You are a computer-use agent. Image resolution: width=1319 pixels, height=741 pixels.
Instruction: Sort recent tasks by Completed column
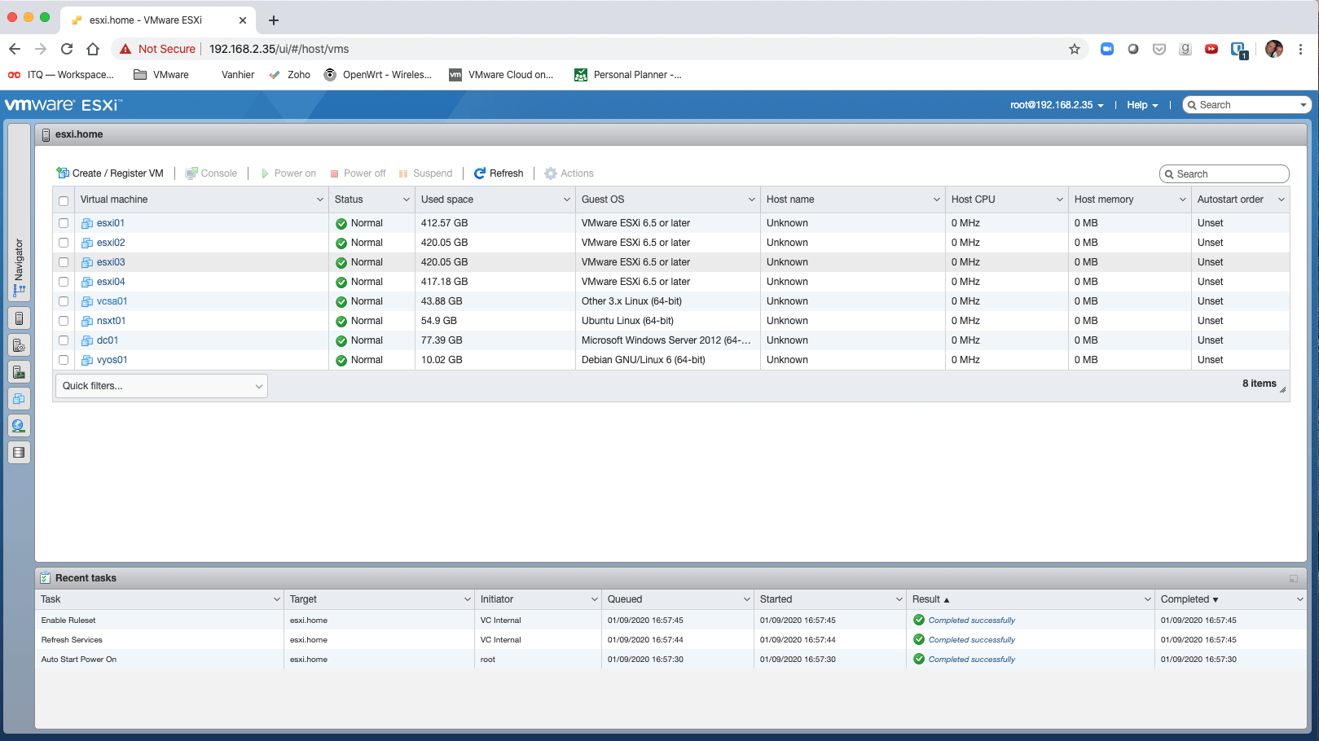1189,599
